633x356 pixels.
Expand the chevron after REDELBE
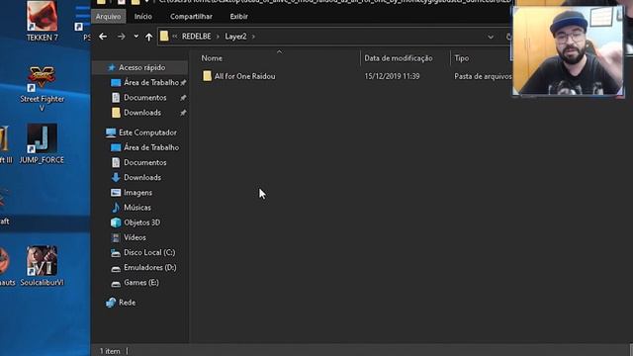pyautogui.click(x=218, y=37)
